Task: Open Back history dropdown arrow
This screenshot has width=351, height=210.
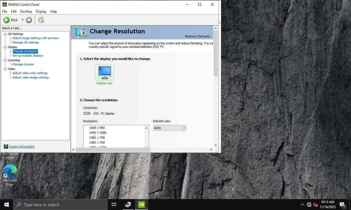Action: point(22,20)
